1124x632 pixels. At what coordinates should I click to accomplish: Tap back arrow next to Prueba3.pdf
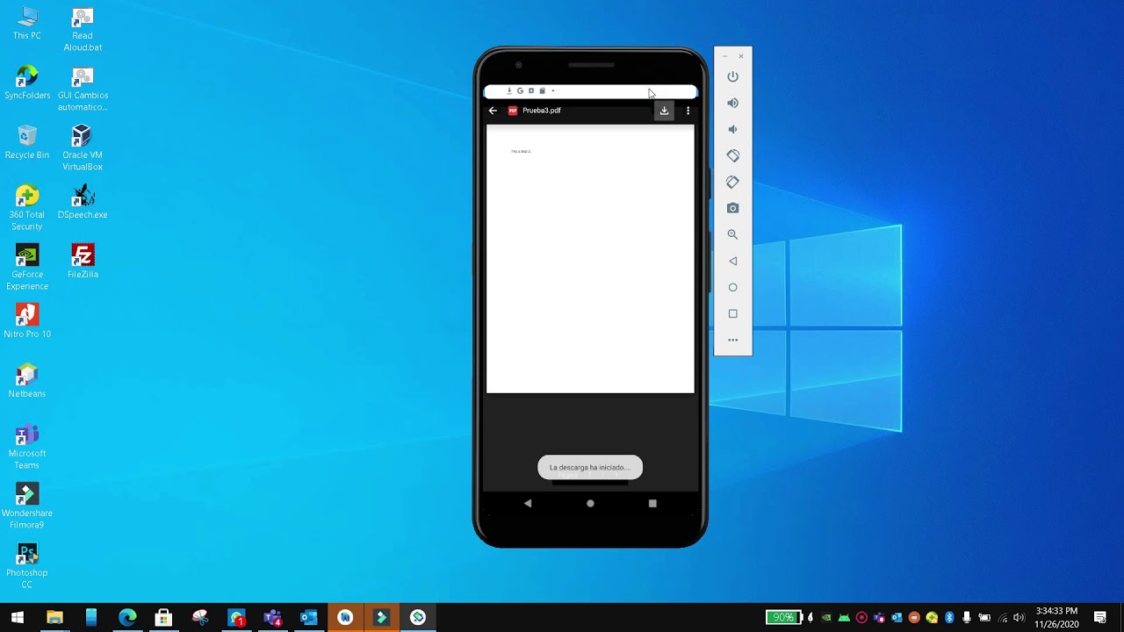tap(493, 111)
